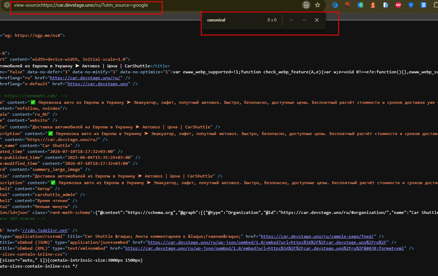Click the 'width=device-width, initial-scale=1.0' value

(x=80, y=59)
